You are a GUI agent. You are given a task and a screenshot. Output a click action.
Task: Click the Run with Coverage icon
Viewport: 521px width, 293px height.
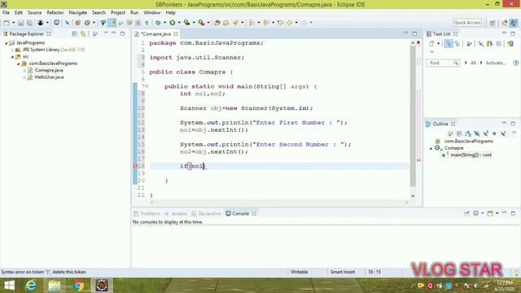click(186, 23)
